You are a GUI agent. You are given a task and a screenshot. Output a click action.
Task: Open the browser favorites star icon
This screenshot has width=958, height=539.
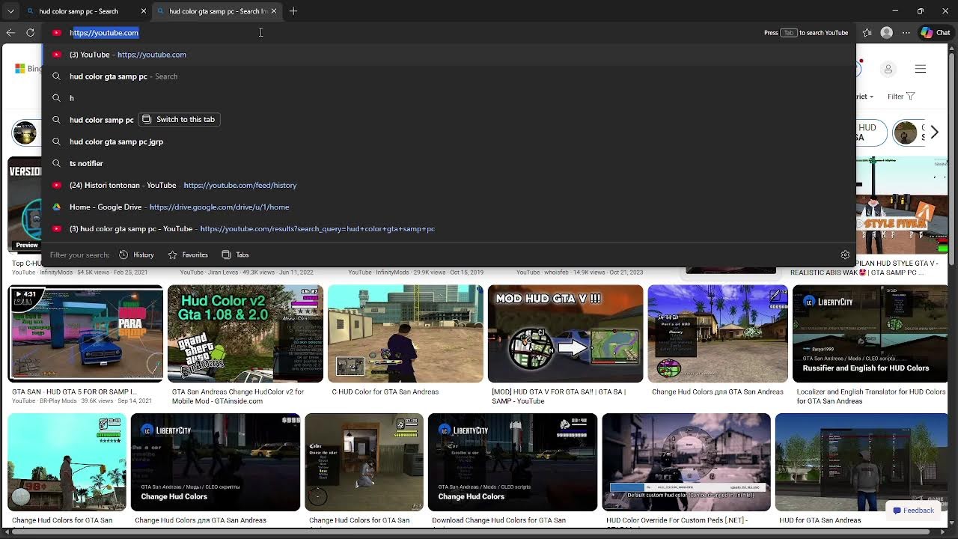(x=867, y=33)
